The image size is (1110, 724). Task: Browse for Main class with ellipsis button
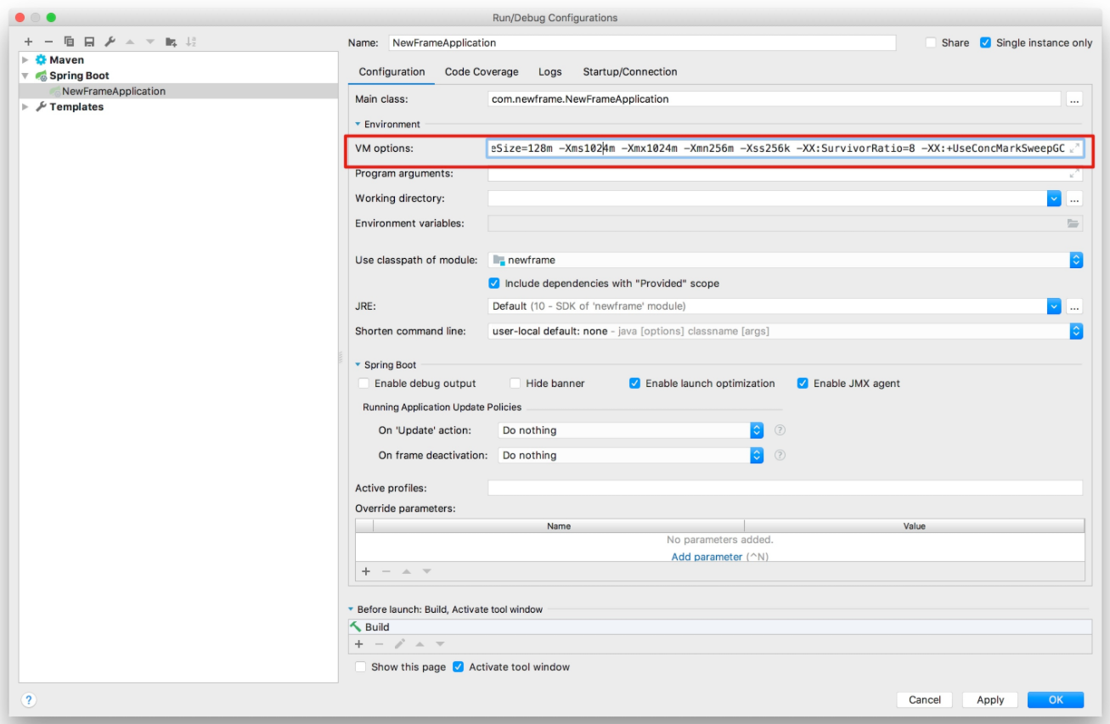click(1074, 99)
